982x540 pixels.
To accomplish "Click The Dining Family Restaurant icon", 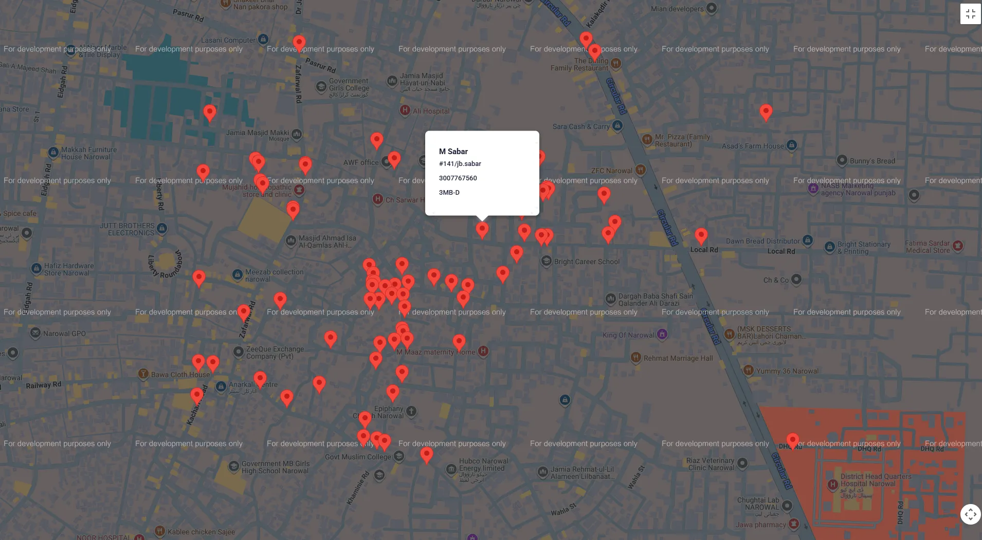I will click(x=616, y=64).
